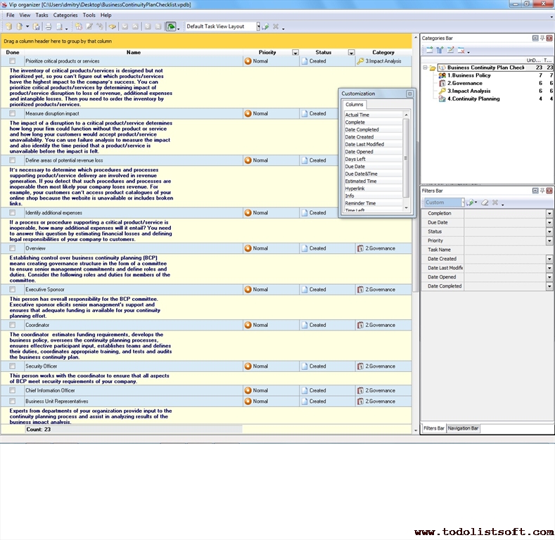Image resolution: width=555 pixels, height=540 pixels.
Task: Collapse the Business Continuity Plan Checklist tree node
Action: [x=426, y=68]
